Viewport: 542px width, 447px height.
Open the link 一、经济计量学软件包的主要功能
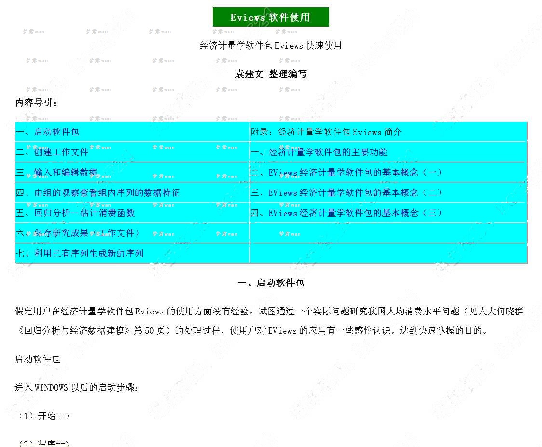pos(319,152)
